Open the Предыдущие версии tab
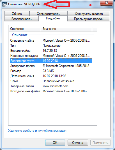Viewport: 115px width, 150px height. pos(89,19)
